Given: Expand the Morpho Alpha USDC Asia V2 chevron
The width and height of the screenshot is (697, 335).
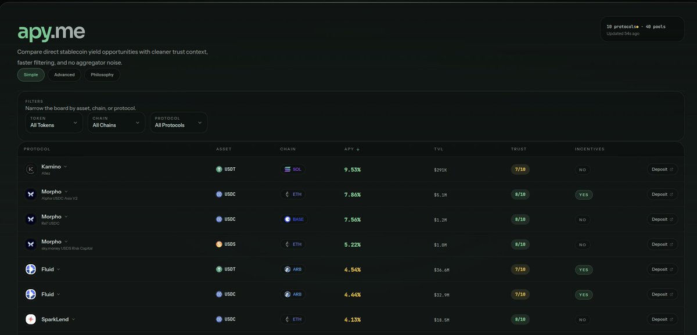Looking at the screenshot, I should tap(66, 192).
